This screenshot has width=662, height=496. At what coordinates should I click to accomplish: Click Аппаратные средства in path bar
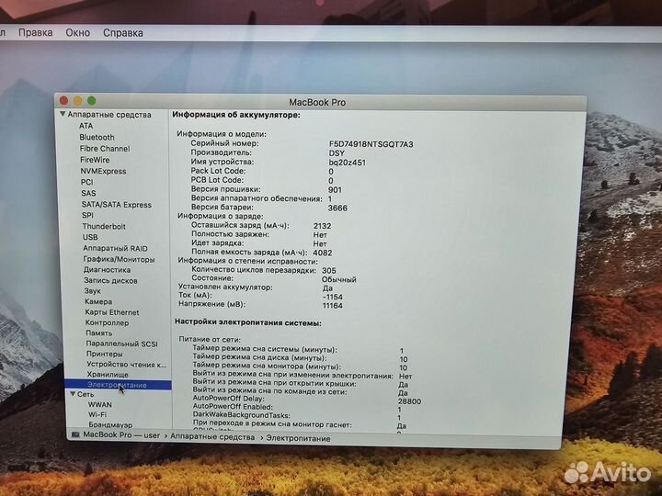coord(212,437)
